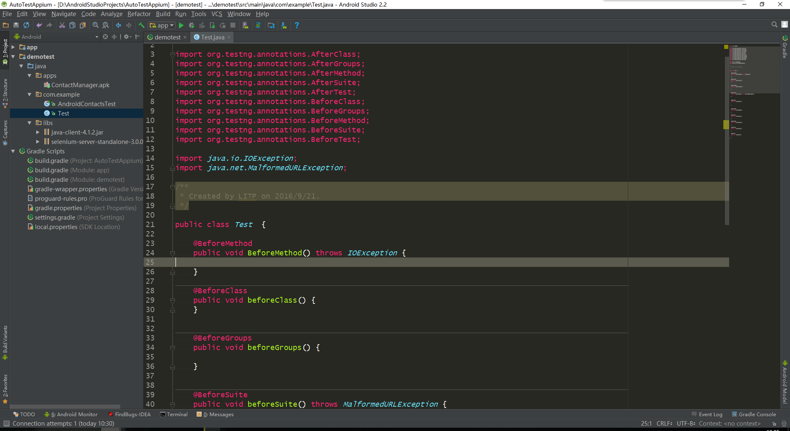Navigate back with blue left arrow

tap(118, 25)
